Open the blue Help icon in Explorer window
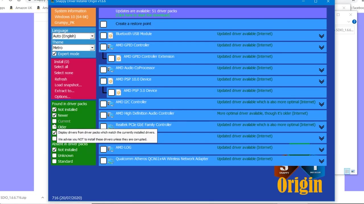364x204 pixels. tap(354, 22)
